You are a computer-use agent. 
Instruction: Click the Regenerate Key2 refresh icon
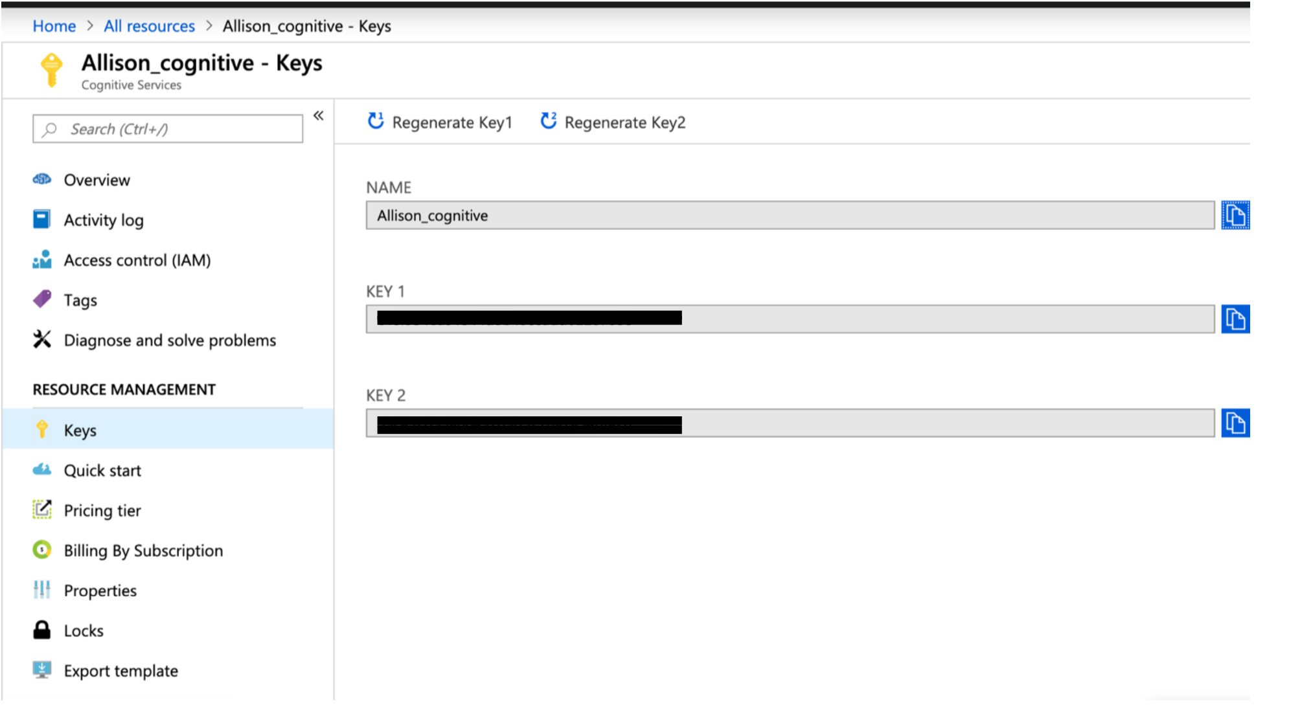point(549,121)
